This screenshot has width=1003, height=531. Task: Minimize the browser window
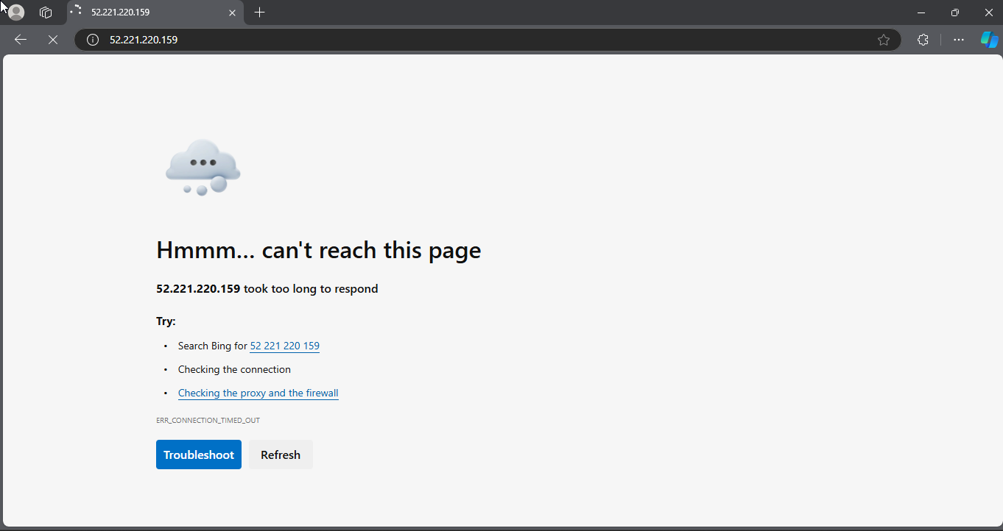click(921, 13)
